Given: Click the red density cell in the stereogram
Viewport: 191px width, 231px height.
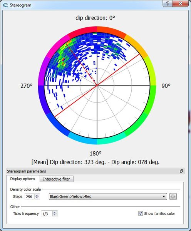Looking at the screenshot, I should [x=64, y=60].
